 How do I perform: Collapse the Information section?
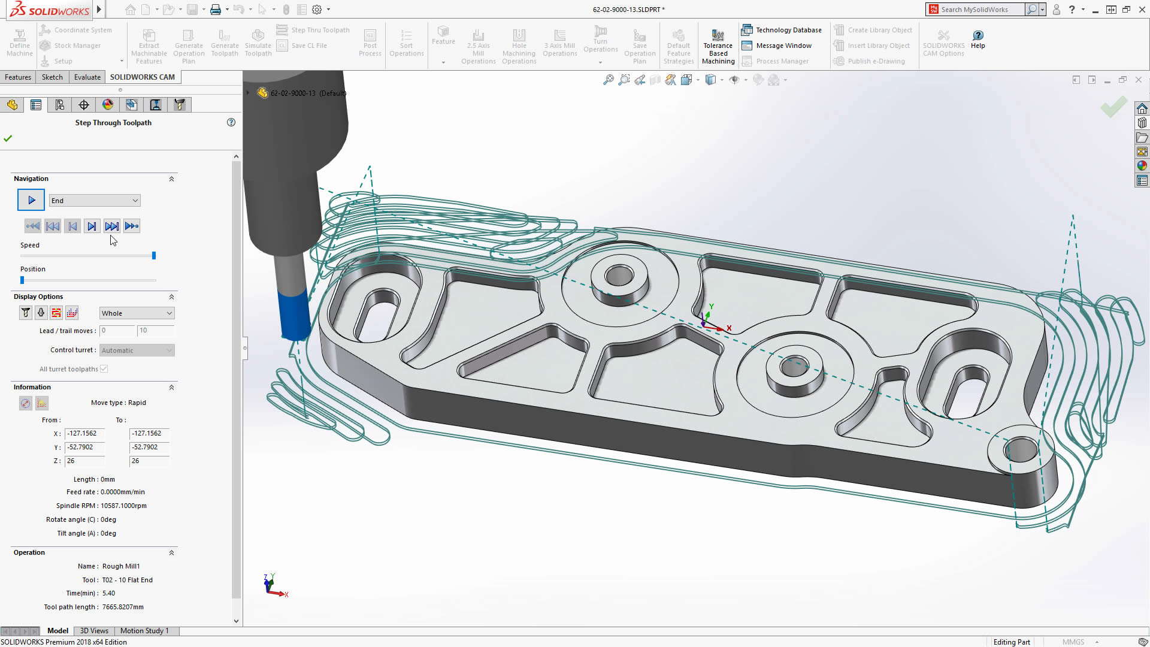(171, 386)
